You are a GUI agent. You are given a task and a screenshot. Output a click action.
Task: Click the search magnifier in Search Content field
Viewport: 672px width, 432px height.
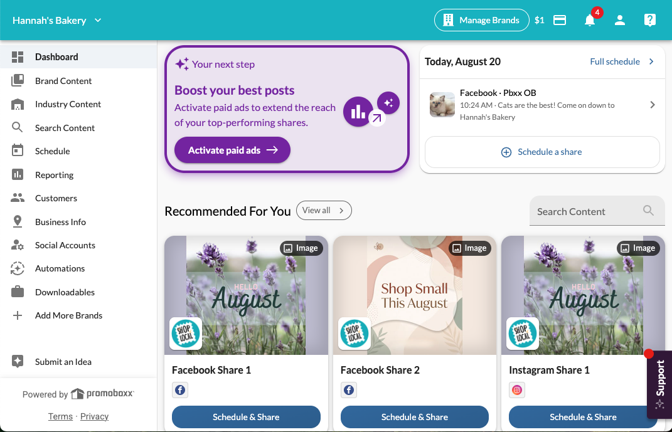click(x=648, y=210)
